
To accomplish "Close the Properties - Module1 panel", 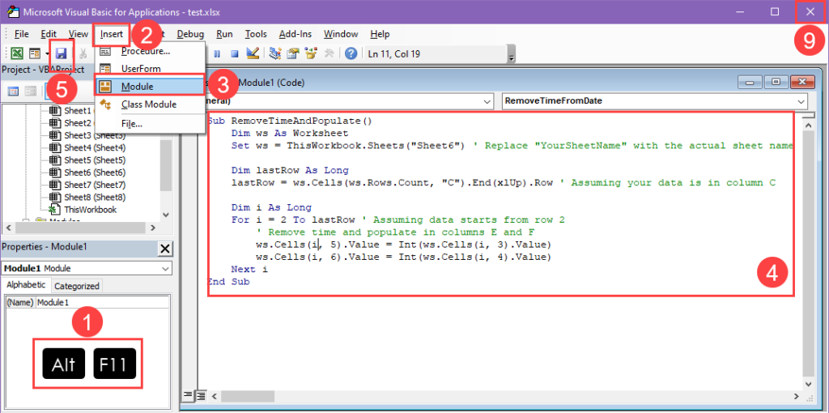I will (165, 249).
